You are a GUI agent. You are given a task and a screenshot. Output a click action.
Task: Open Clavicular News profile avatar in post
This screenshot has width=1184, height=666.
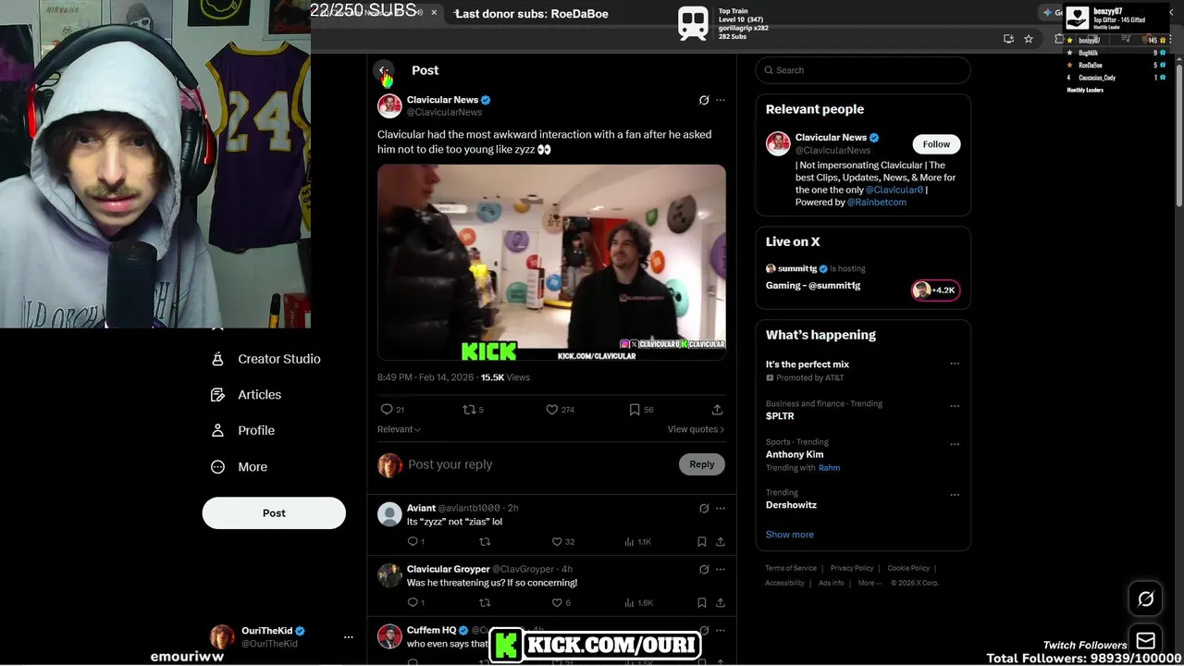[389, 105]
